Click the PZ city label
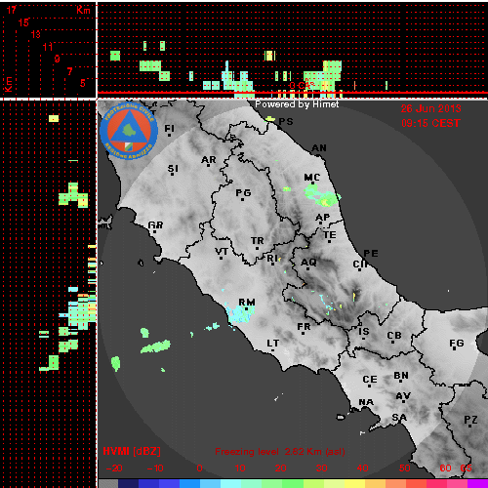Image resolution: width=488 pixels, height=488 pixels. (x=470, y=420)
